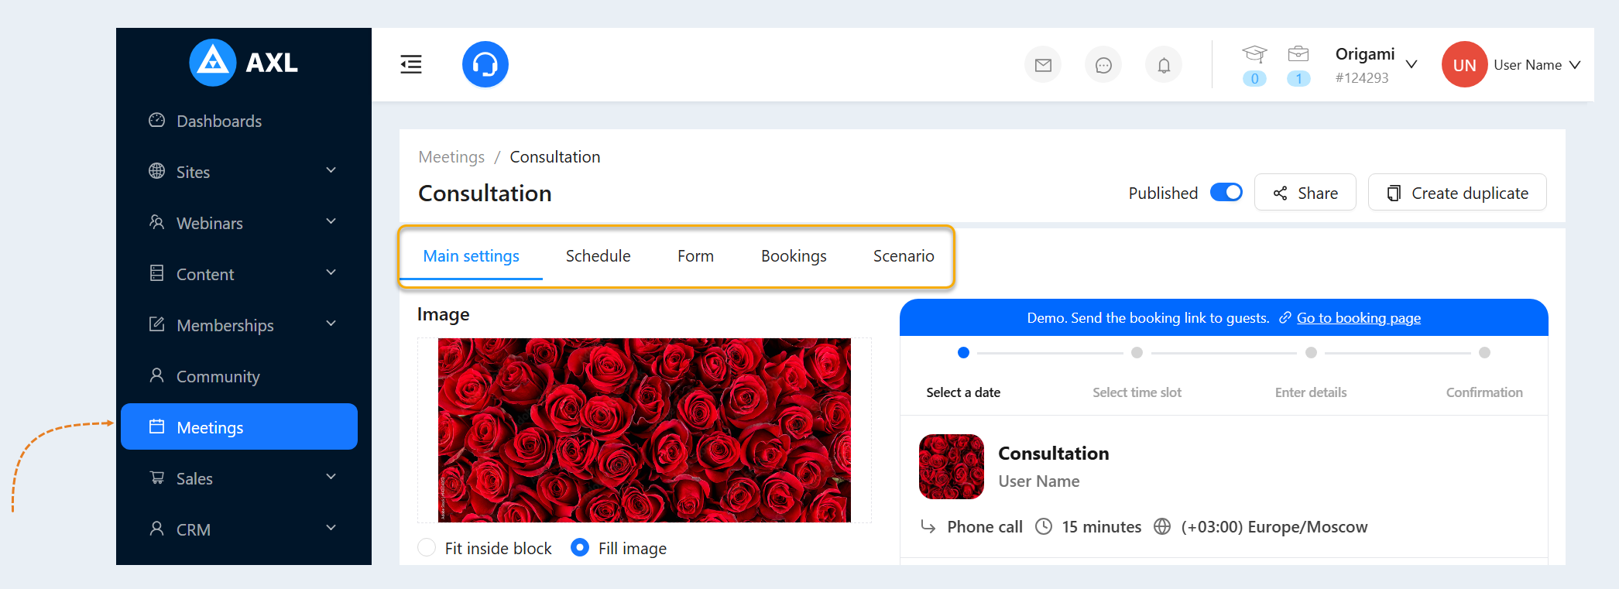Click the AXL logo icon
The height and width of the screenshot is (589, 1619).
213,63
